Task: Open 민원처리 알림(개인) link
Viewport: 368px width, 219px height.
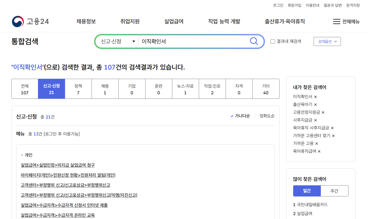Action: point(68,175)
